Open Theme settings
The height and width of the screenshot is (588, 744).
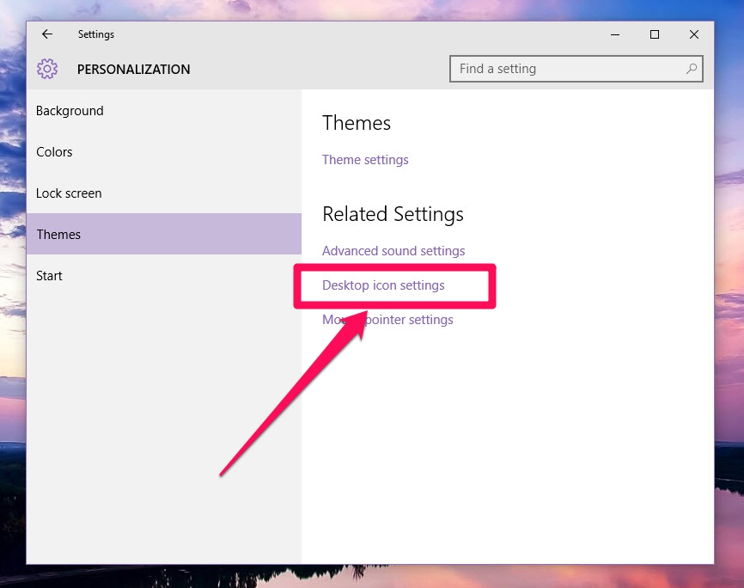coord(364,160)
